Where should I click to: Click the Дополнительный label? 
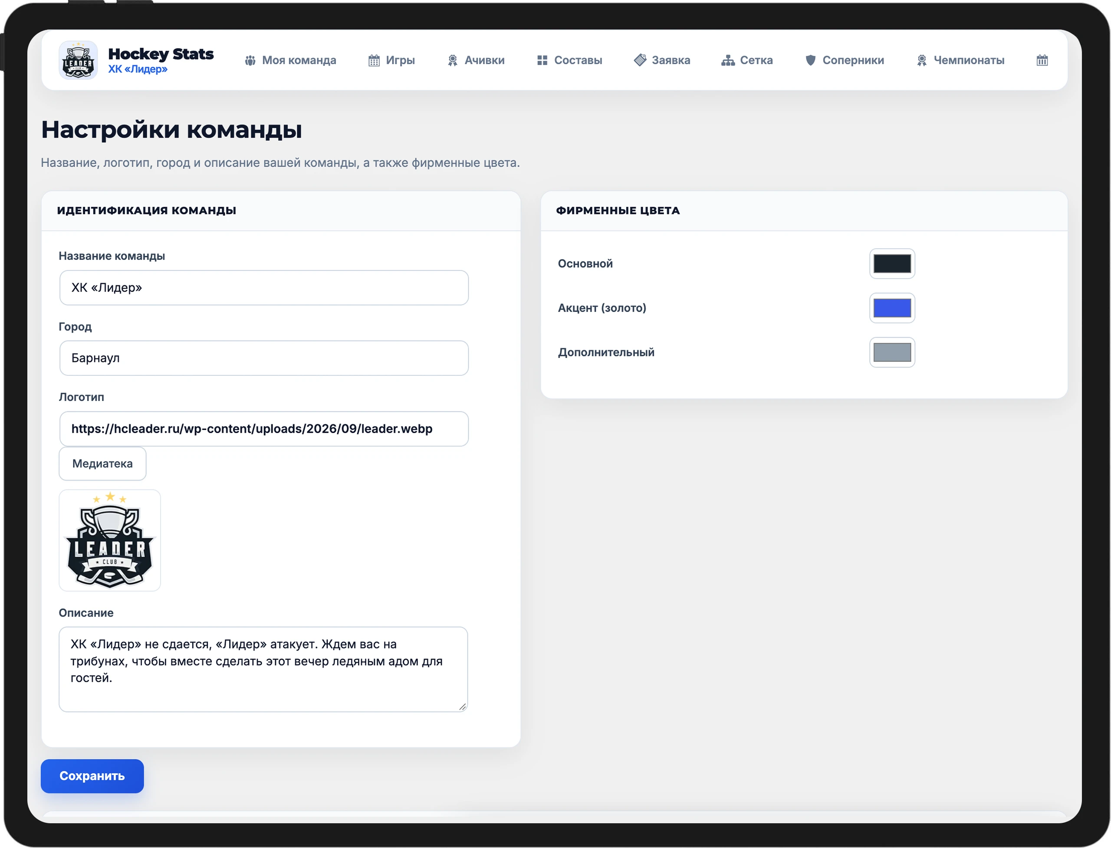(x=606, y=352)
